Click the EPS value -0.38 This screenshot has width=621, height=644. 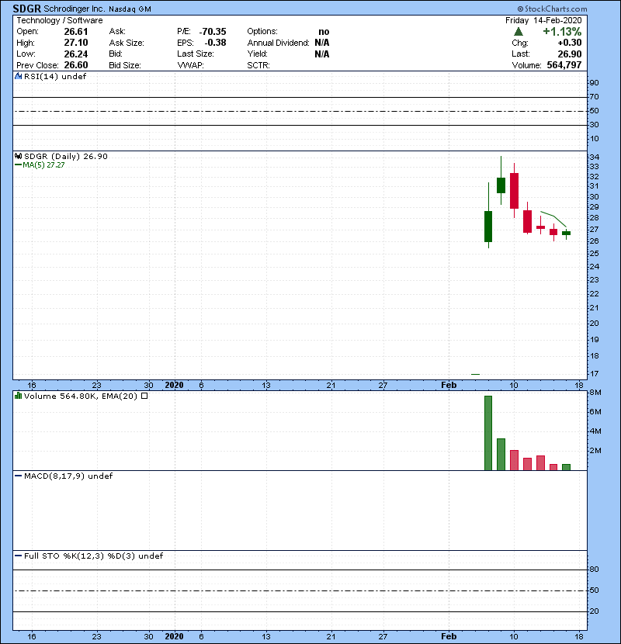[x=215, y=43]
